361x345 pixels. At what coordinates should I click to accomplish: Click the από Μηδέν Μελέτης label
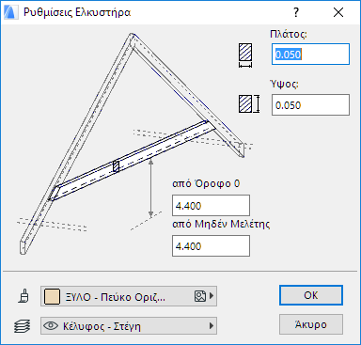tap(221, 224)
